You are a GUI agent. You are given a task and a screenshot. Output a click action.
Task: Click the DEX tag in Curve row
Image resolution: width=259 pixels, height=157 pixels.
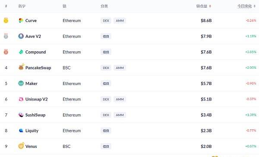pyautogui.click(x=106, y=21)
